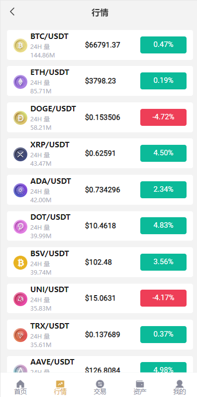The height and width of the screenshot is (397, 197).
Task: Select the 行情 market tab
Action: point(60,388)
